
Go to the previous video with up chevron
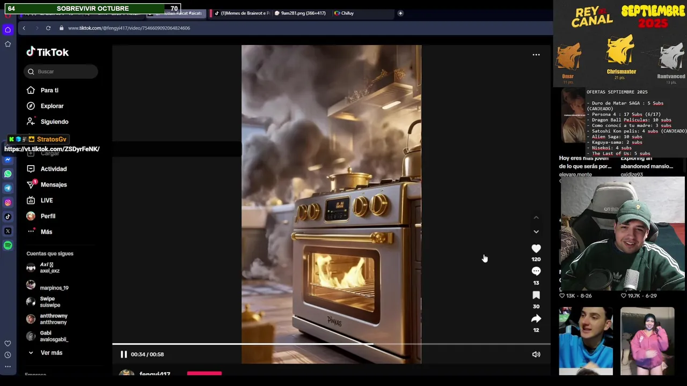pos(536,217)
